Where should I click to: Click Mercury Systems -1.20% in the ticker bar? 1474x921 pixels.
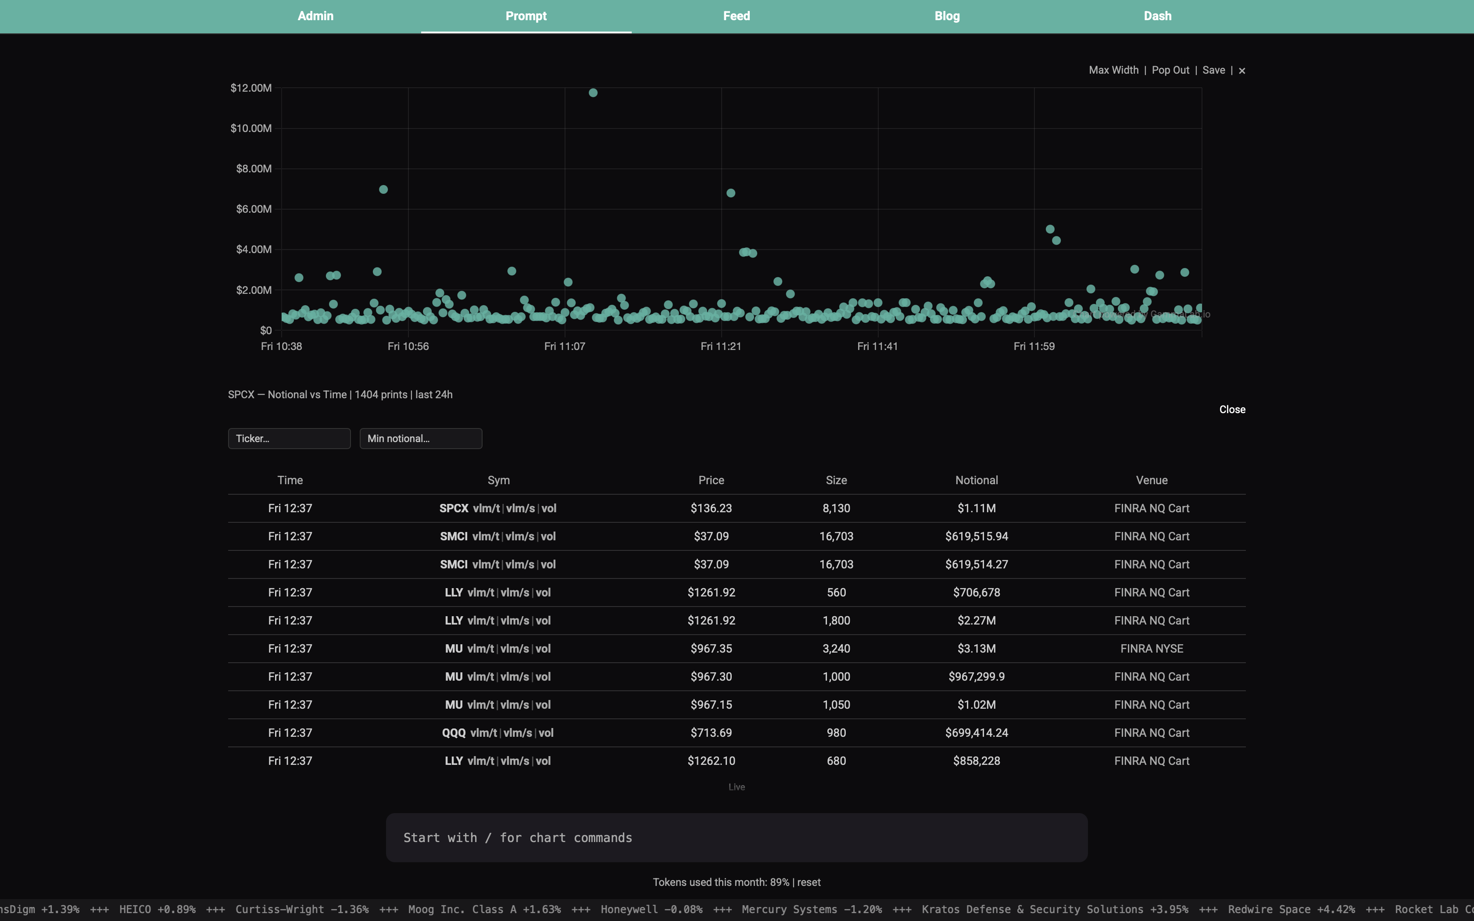(811, 909)
